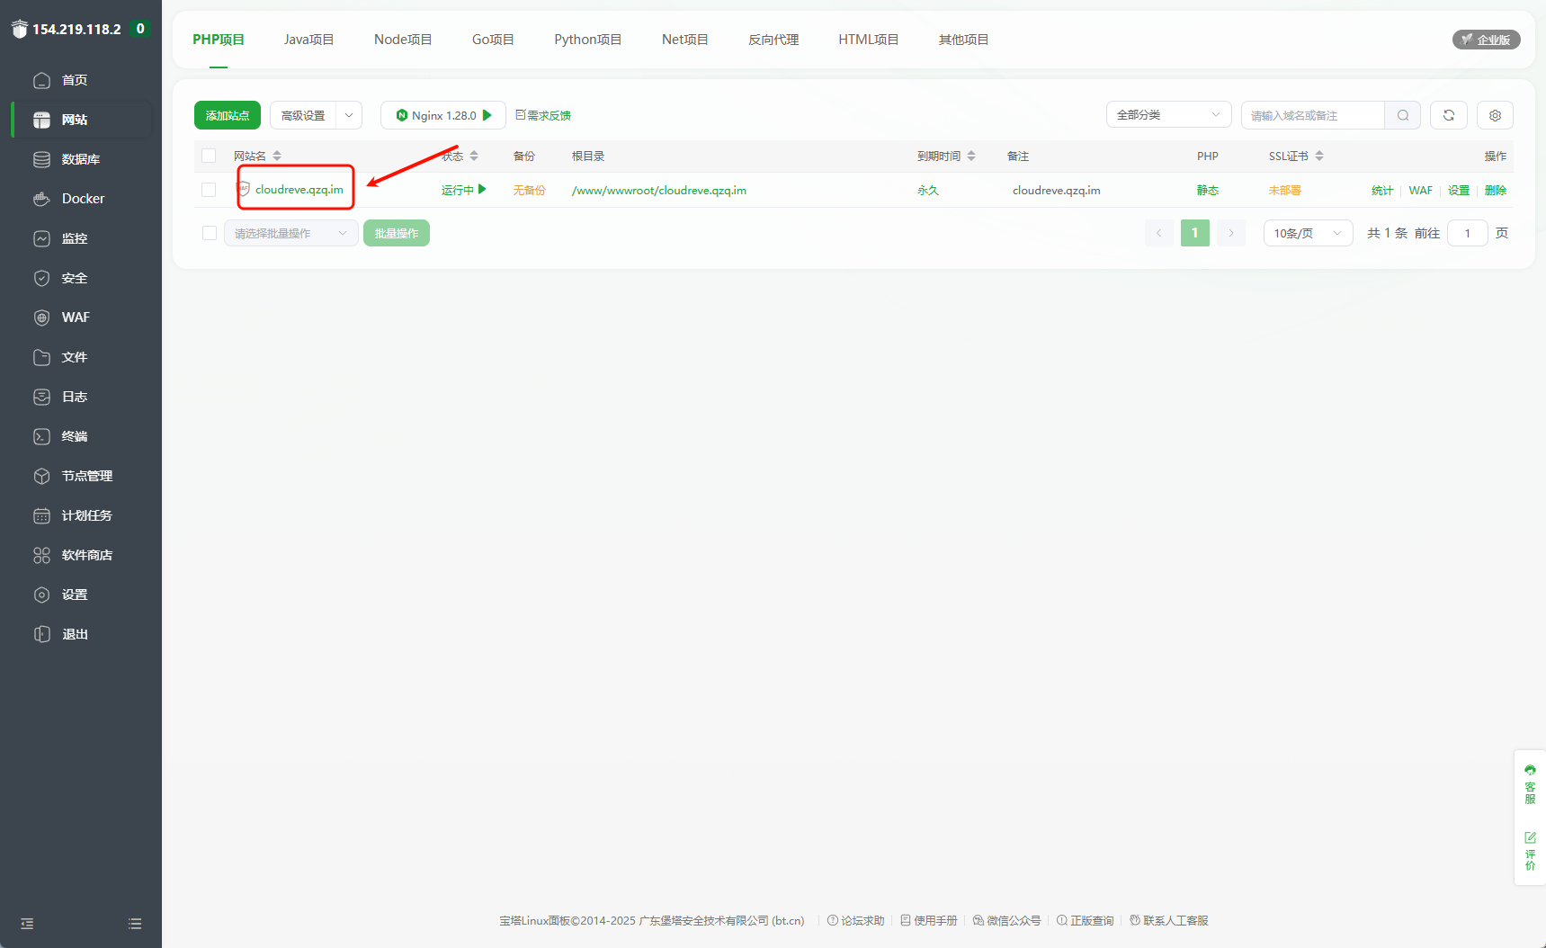The width and height of the screenshot is (1546, 948).
Task: Expand the 高级设置 dropdown arrow
Action: [x=349, y=115]
